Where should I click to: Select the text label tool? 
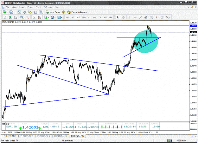tap(162, 17)
